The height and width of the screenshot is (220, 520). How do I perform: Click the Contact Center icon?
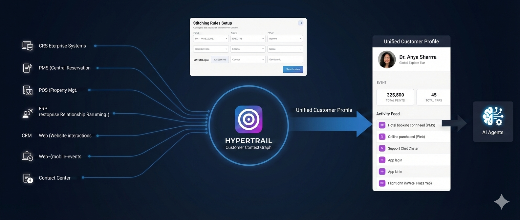click(x=28, y=178)
